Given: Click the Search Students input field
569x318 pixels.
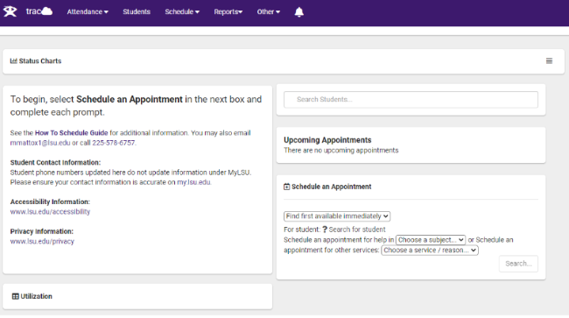Looking at the screenshot, I should [411, 100].
